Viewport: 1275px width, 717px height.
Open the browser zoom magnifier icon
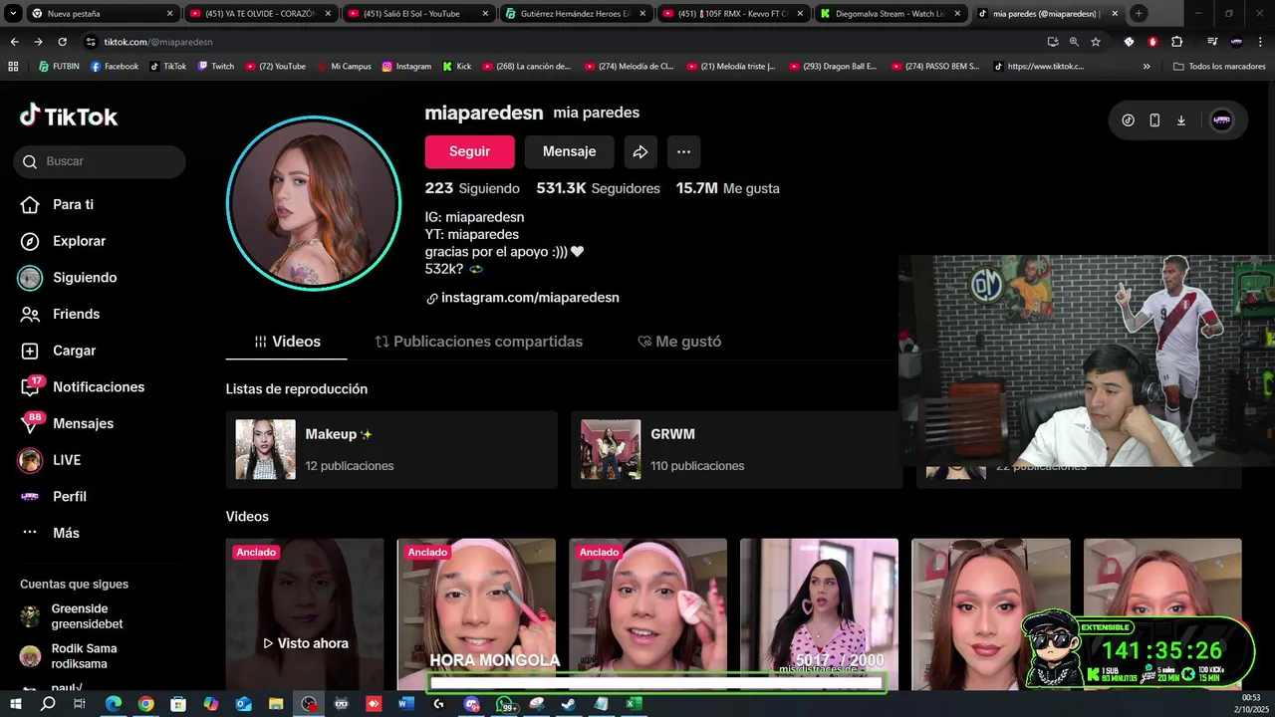pyautogui.click(x=1074, y=42)
